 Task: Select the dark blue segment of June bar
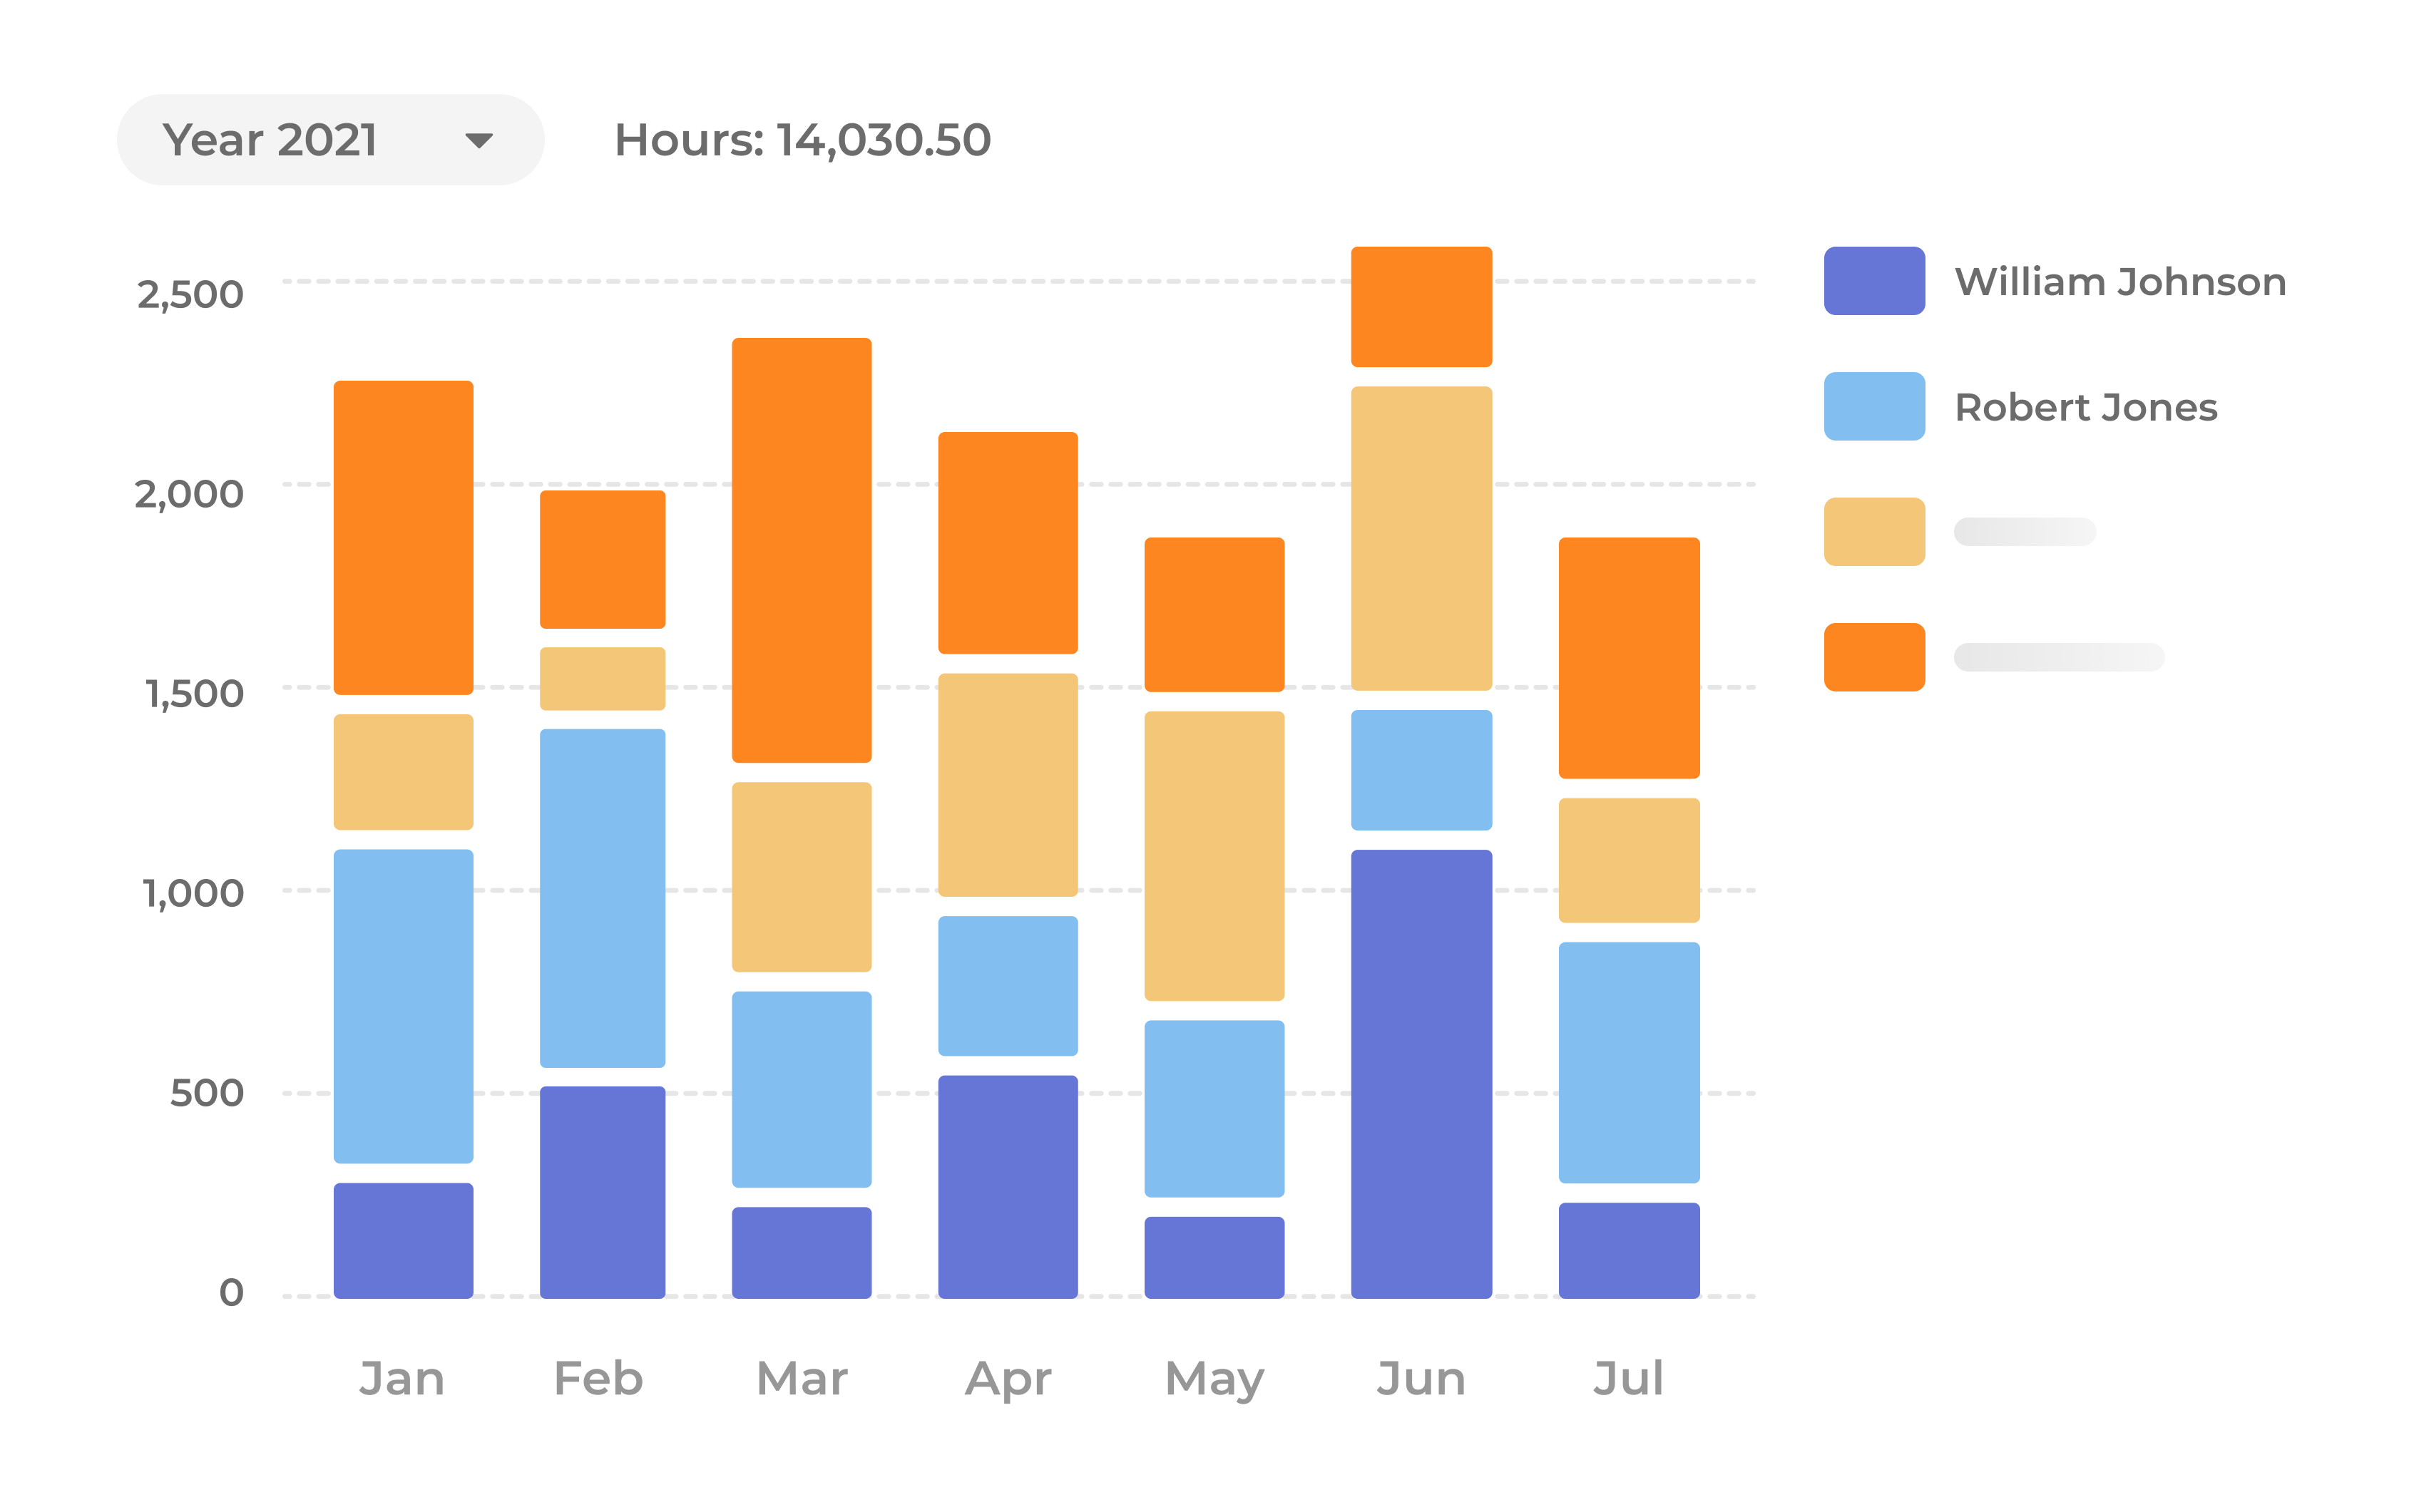1421,1074
